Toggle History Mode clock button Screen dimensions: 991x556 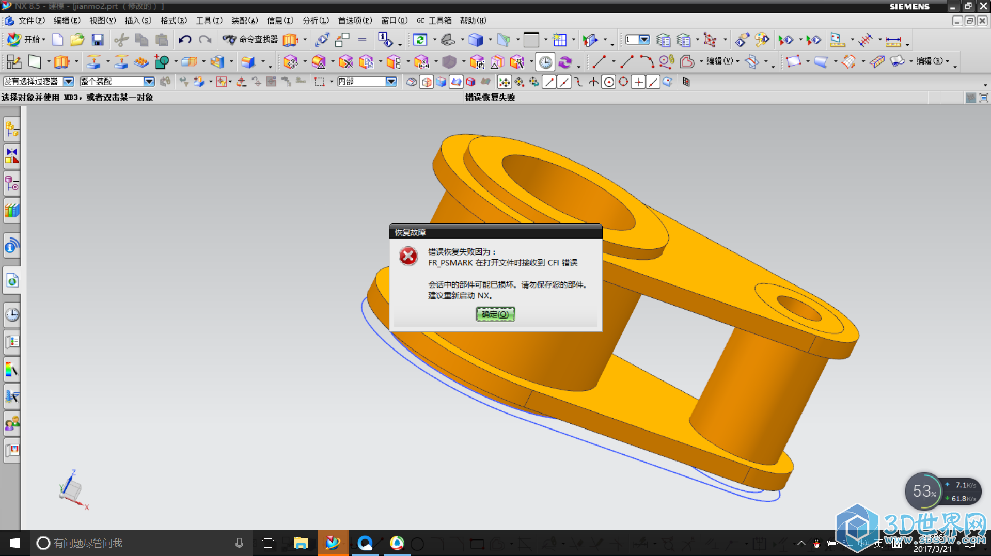[545, 62]
